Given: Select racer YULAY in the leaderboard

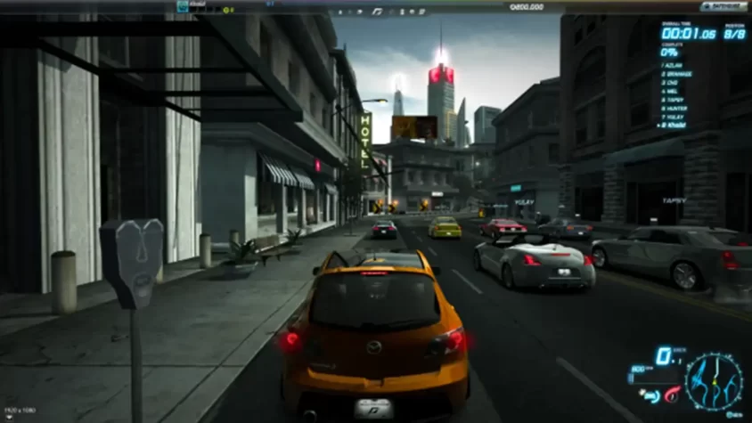Looking at the screenshot, I should [x=672, y=117].
